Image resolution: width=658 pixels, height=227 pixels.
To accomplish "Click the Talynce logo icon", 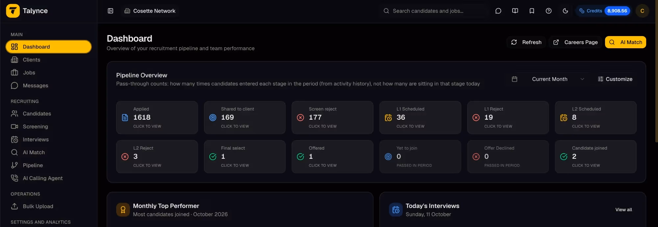I will pyautogui.click(x=13, y=11).
